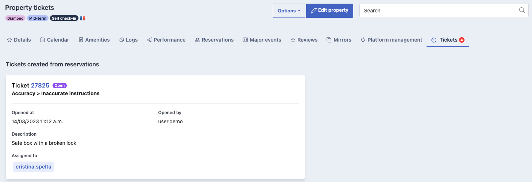Open the Performance tab
The width and height of the screenshot is (532, 182).
click(x=166, y=40)
